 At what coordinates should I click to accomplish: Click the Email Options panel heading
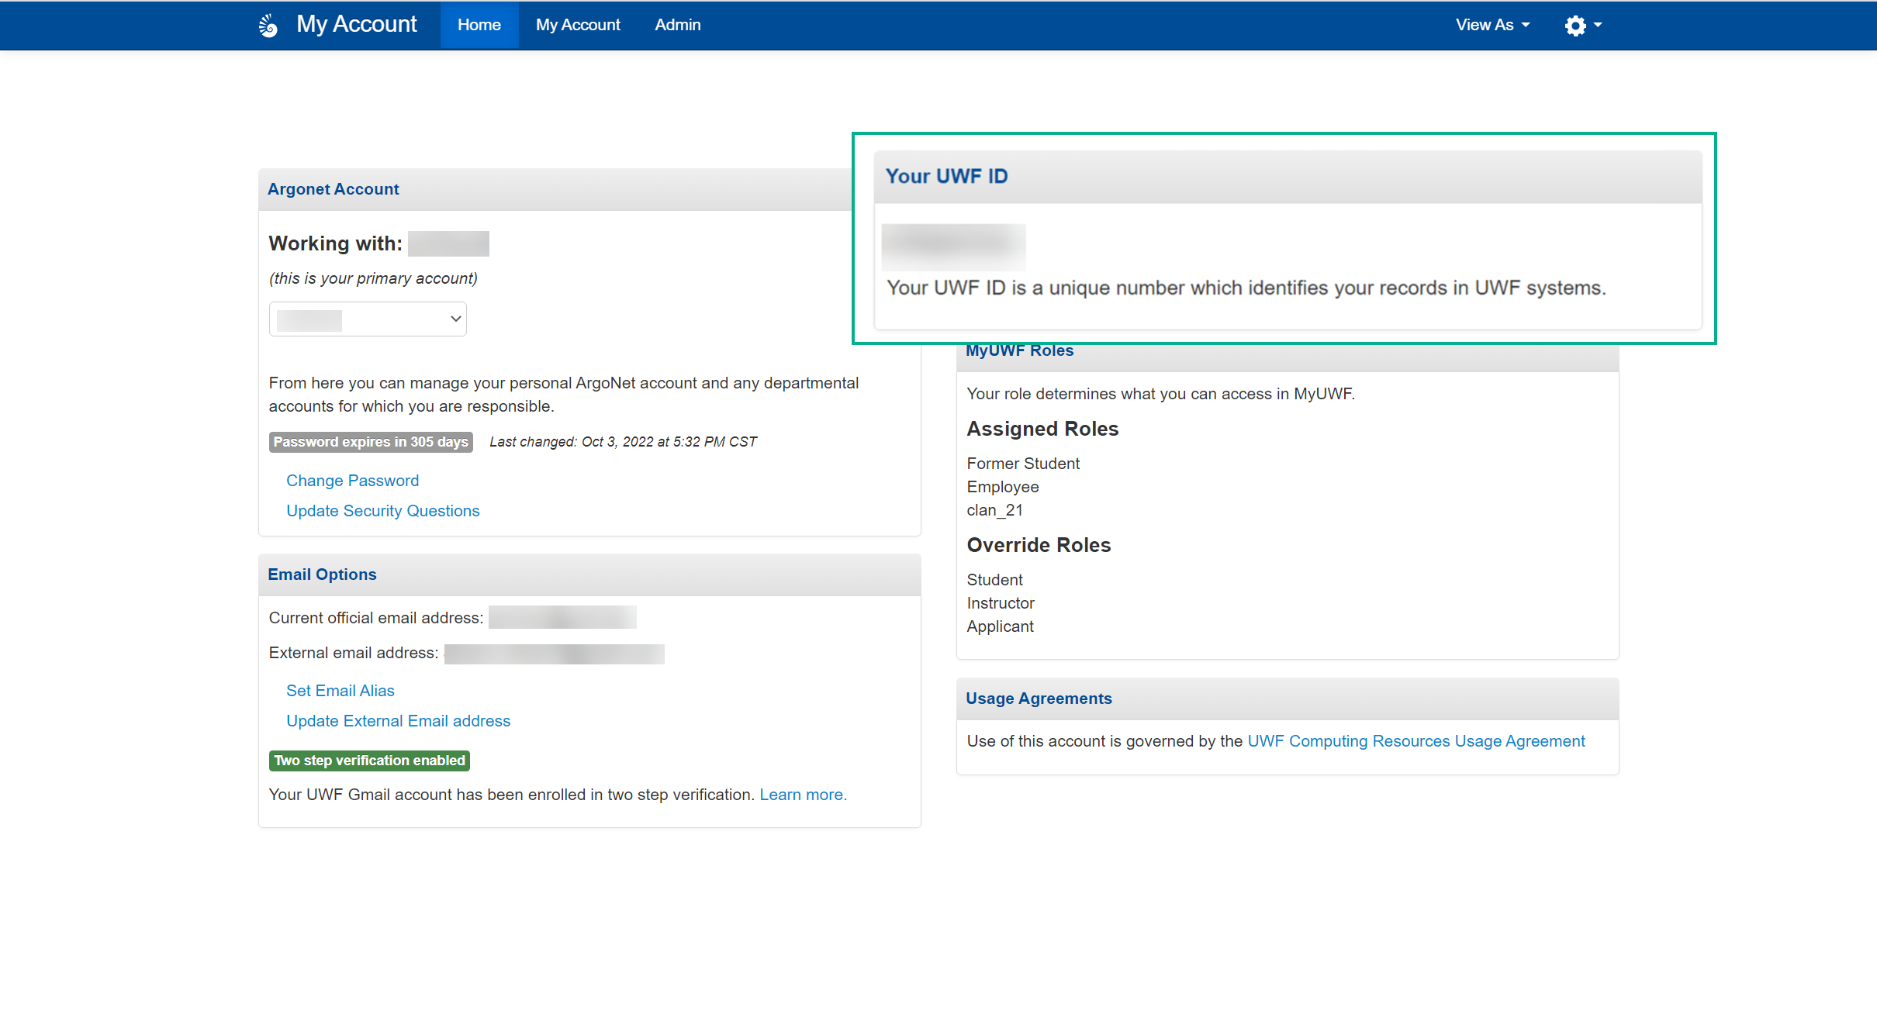[x=322, y=574]
